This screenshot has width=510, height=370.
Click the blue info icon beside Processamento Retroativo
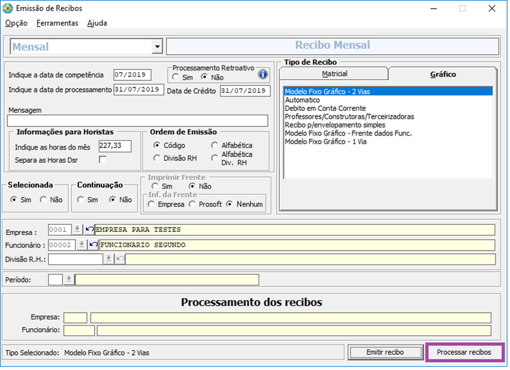click(x=263, y=74)
